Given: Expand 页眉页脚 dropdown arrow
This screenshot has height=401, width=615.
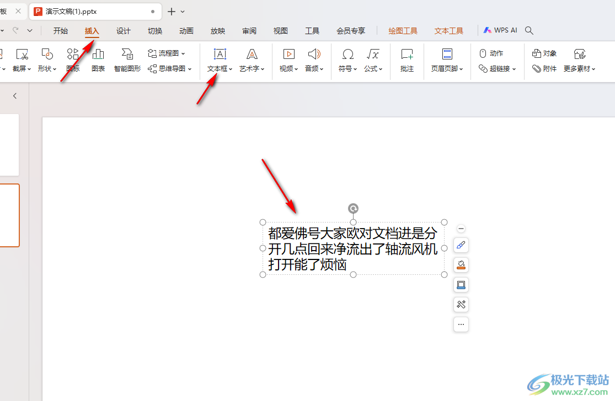Looking at the screenshot, I should point(461,69).
